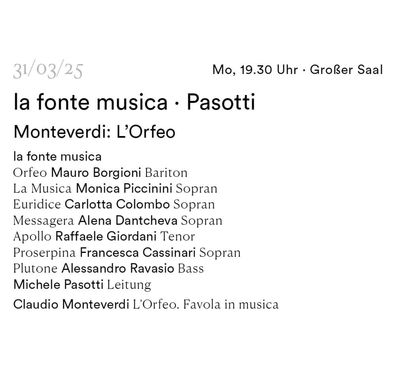Click the composer name Claudio Monteverdi
Screen dimensions: 396x368
click(x=71, y=304)
